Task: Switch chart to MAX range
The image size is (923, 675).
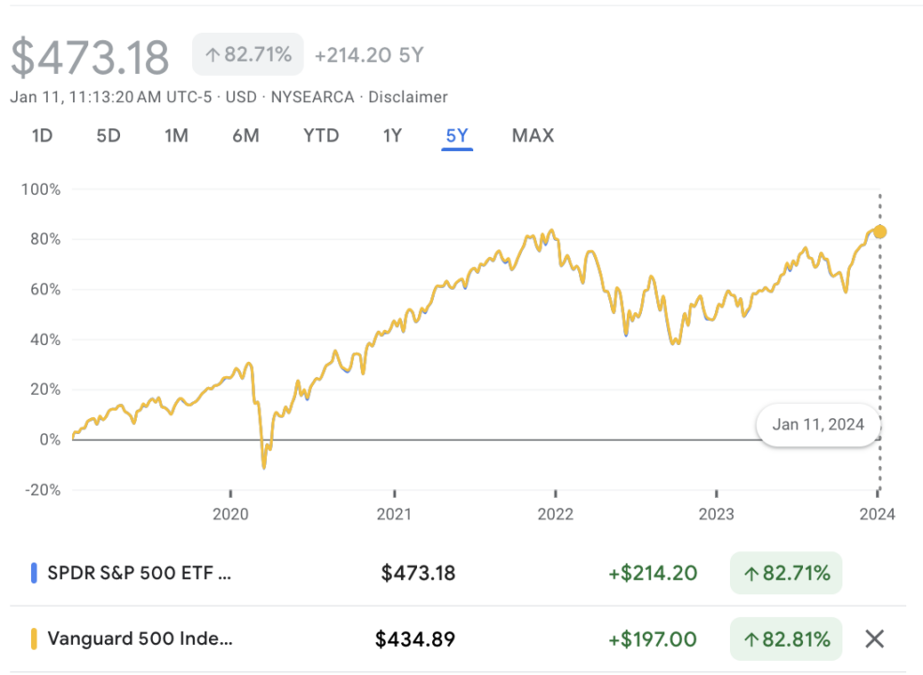Action: pyautogui.click(x=533, y=136)
